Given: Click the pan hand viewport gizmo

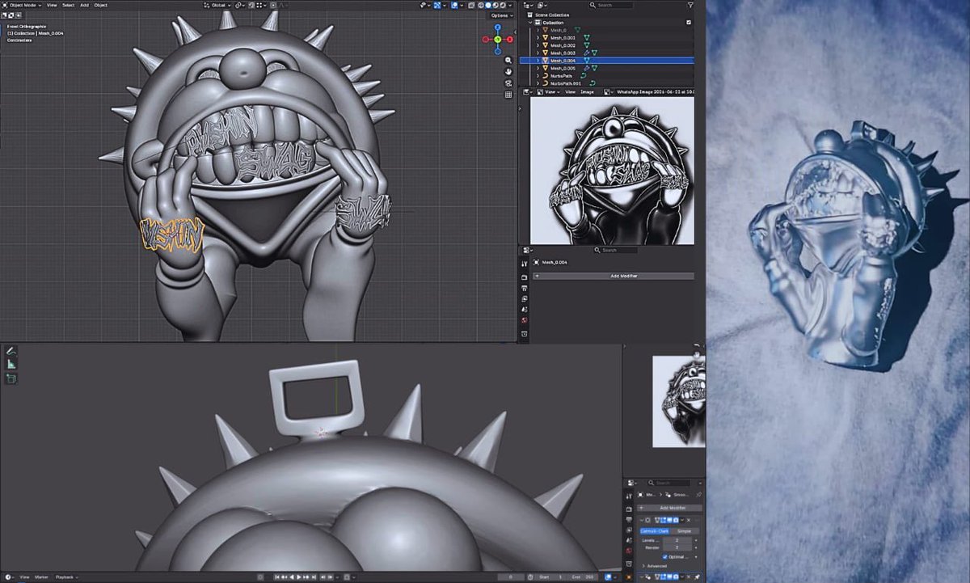Looking at the screenshot, I should click(x=508, y=71).
